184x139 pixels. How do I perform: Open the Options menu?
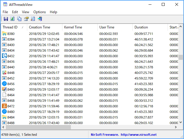click(40, 12)
